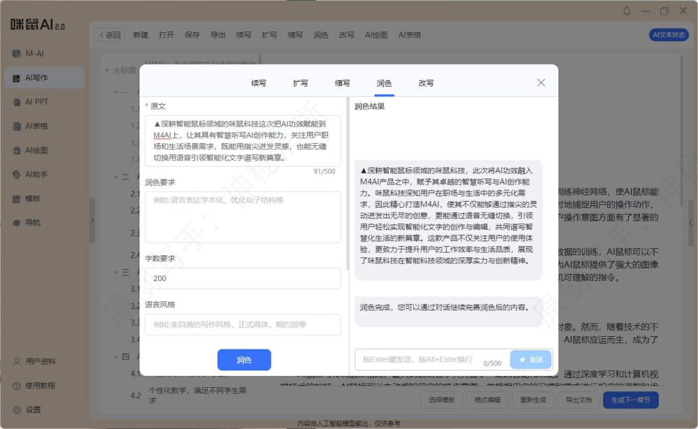Open 设置 settings gear icon
698x429 pixels.
(17, 410)
